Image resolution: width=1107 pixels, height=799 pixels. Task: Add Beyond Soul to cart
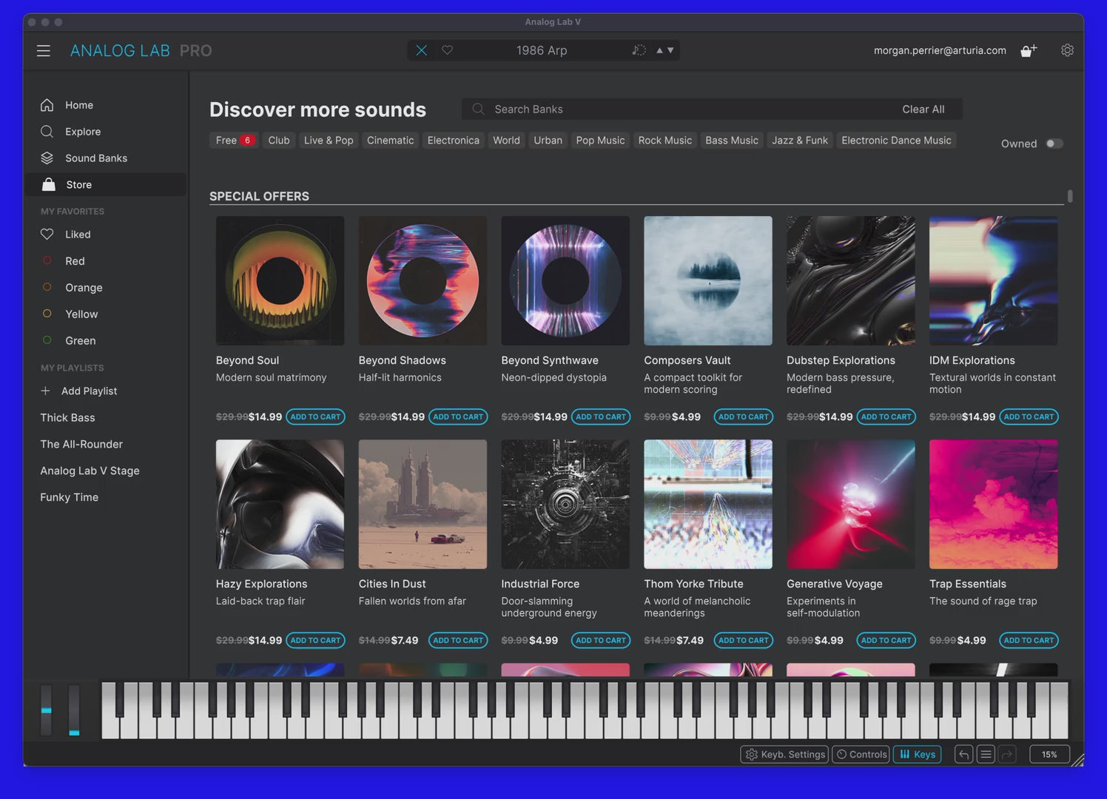[x=315, y=417]
